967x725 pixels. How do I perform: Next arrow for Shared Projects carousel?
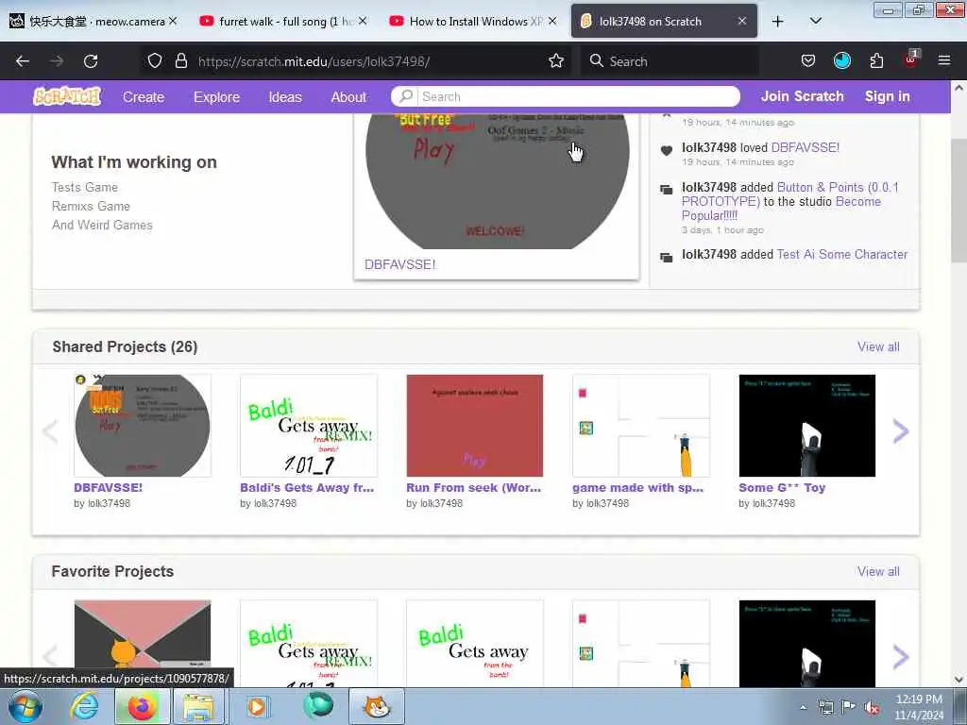click(900, 430)
